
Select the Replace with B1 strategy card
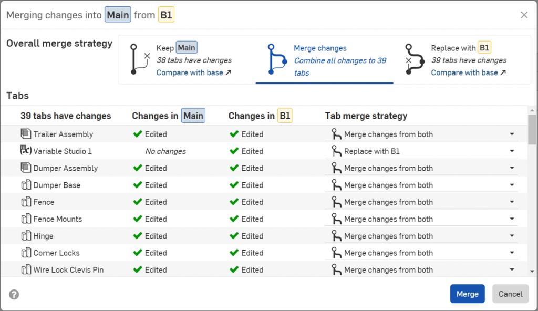click(x=462, y=58)
